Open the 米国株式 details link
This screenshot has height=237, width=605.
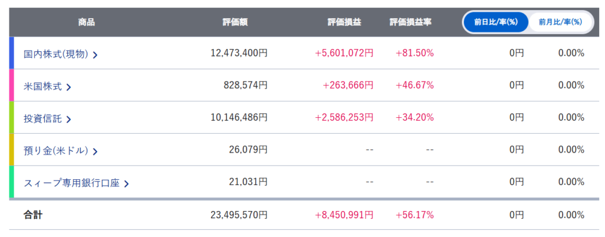point(43,86)
